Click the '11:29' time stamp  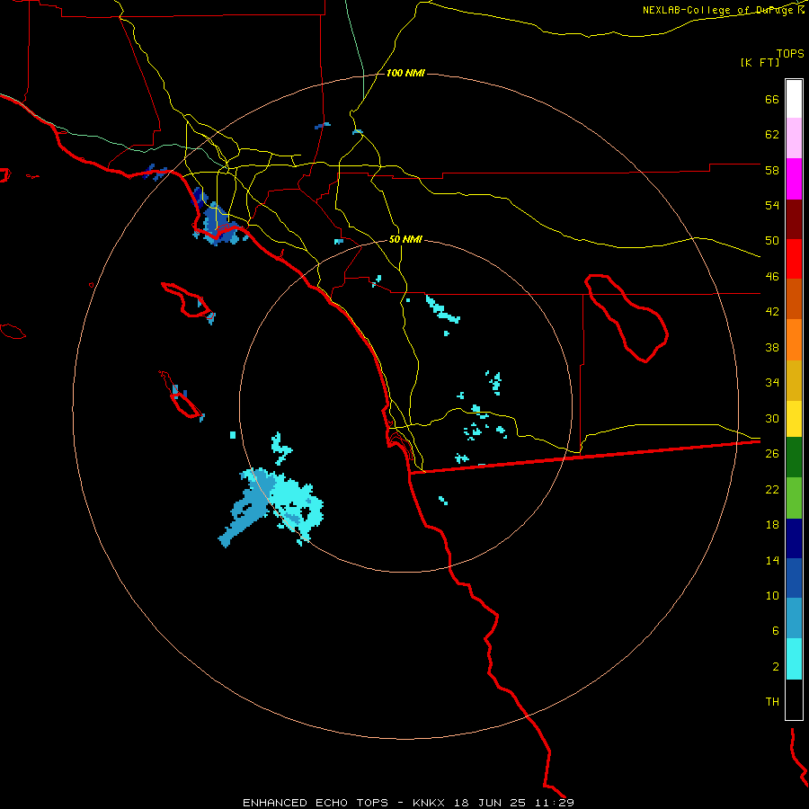click(x=554, y=803)
